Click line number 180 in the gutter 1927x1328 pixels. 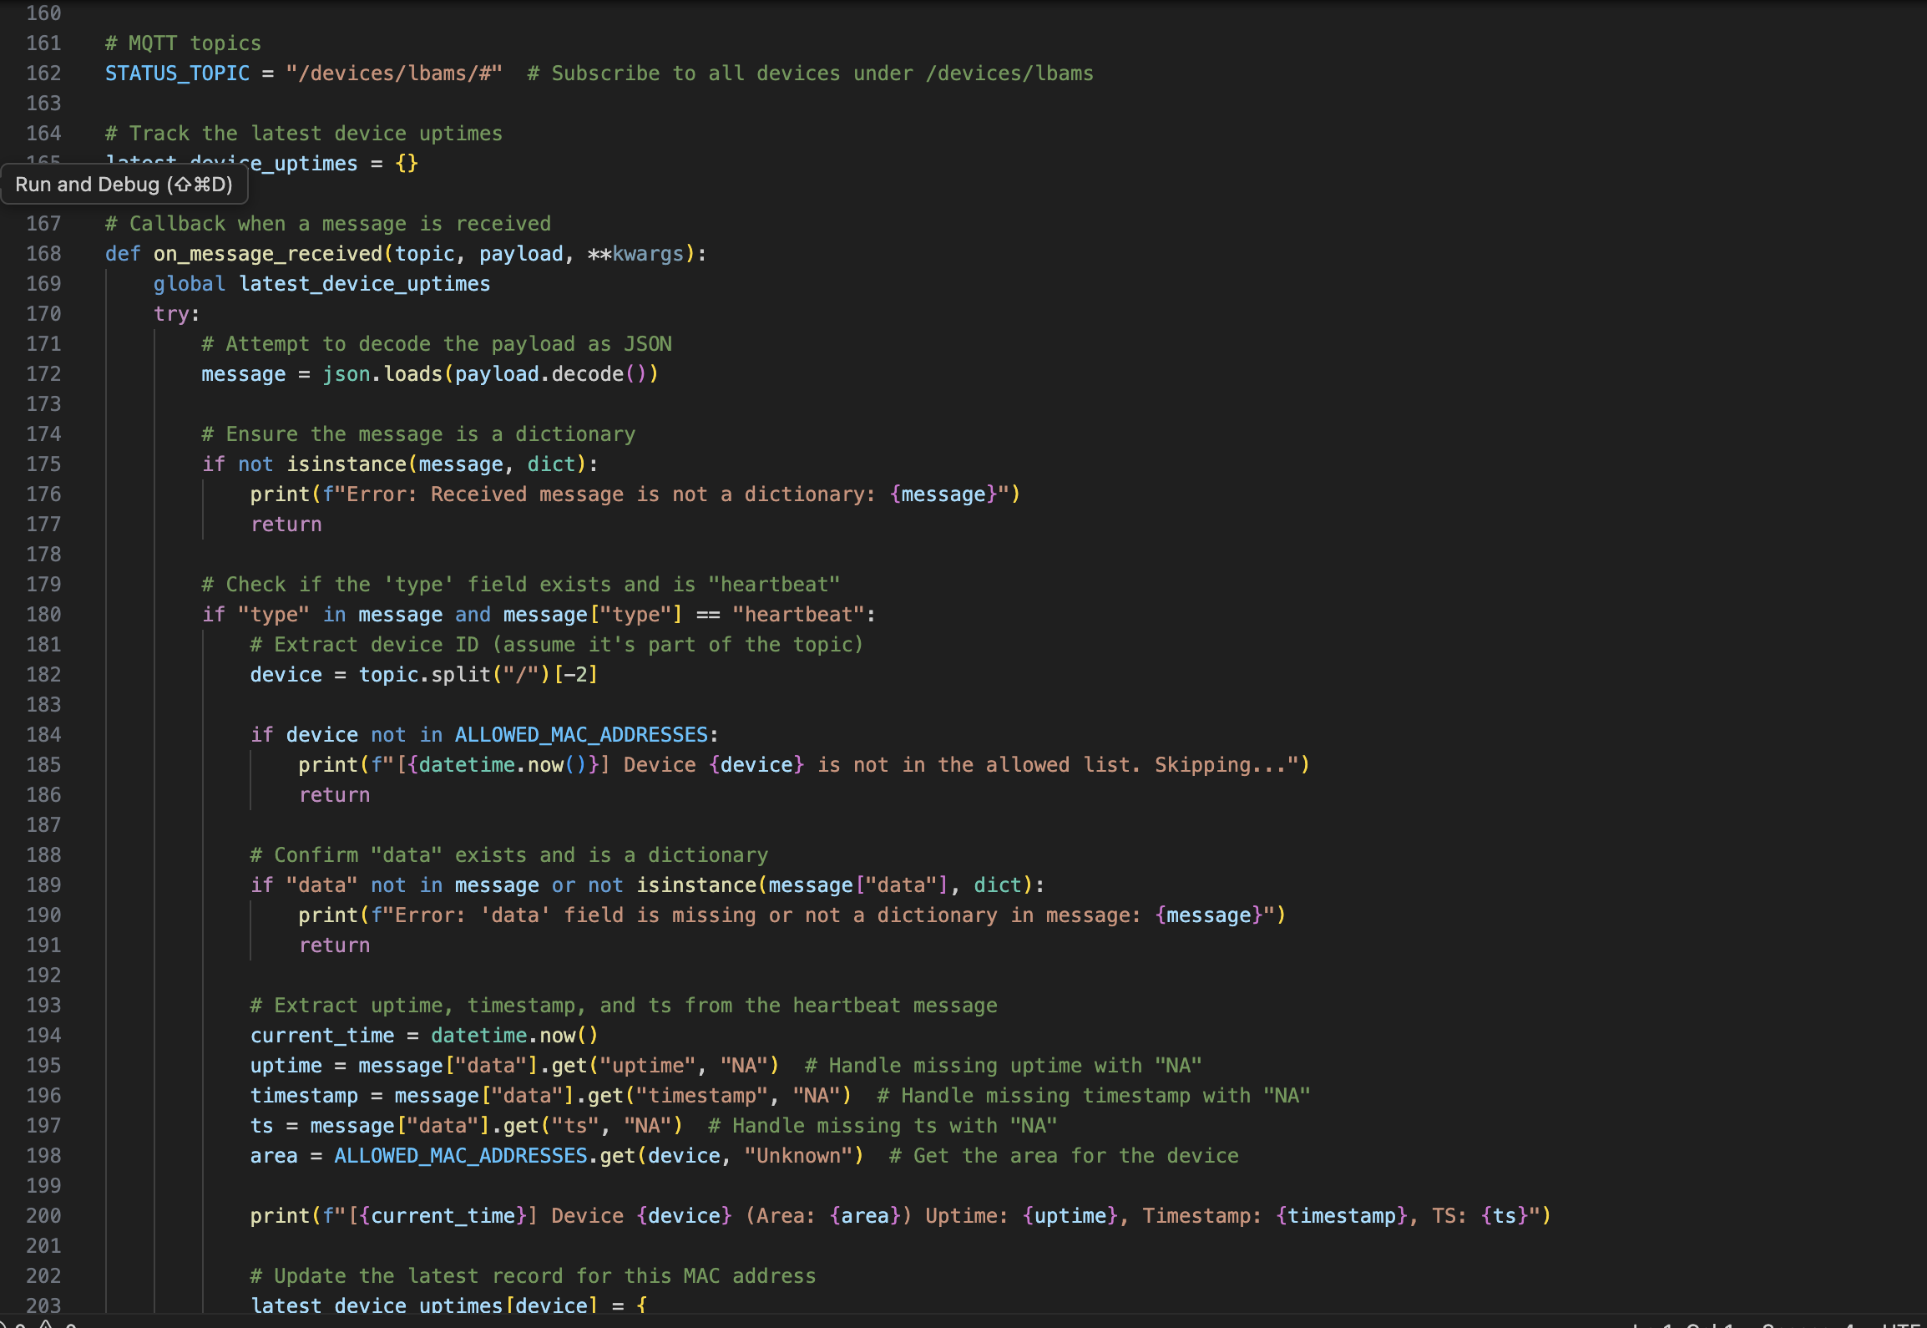(x=43, y=615)
